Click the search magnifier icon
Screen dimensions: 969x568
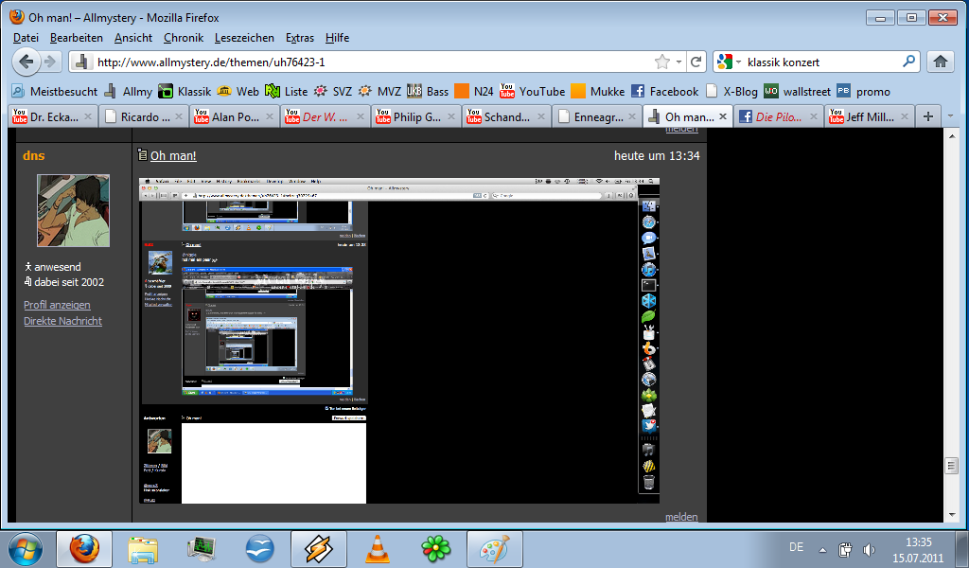[x=908, y=62]
